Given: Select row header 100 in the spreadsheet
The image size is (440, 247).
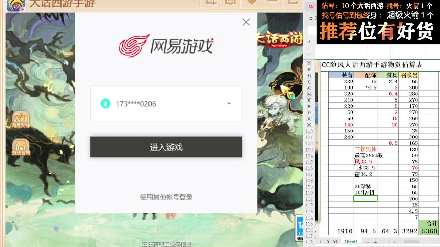Looking at the screenshot, I should [x=309, y=131].
